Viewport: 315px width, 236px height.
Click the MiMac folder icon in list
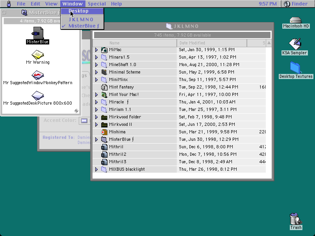[x=104, y=50]
